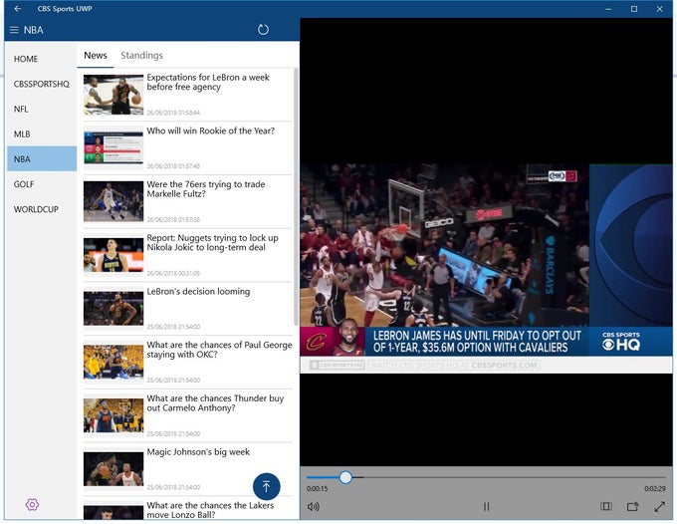Screen dimensions: 677x524
Task: Pause the playing video
Action: click(x=486, y=506)
